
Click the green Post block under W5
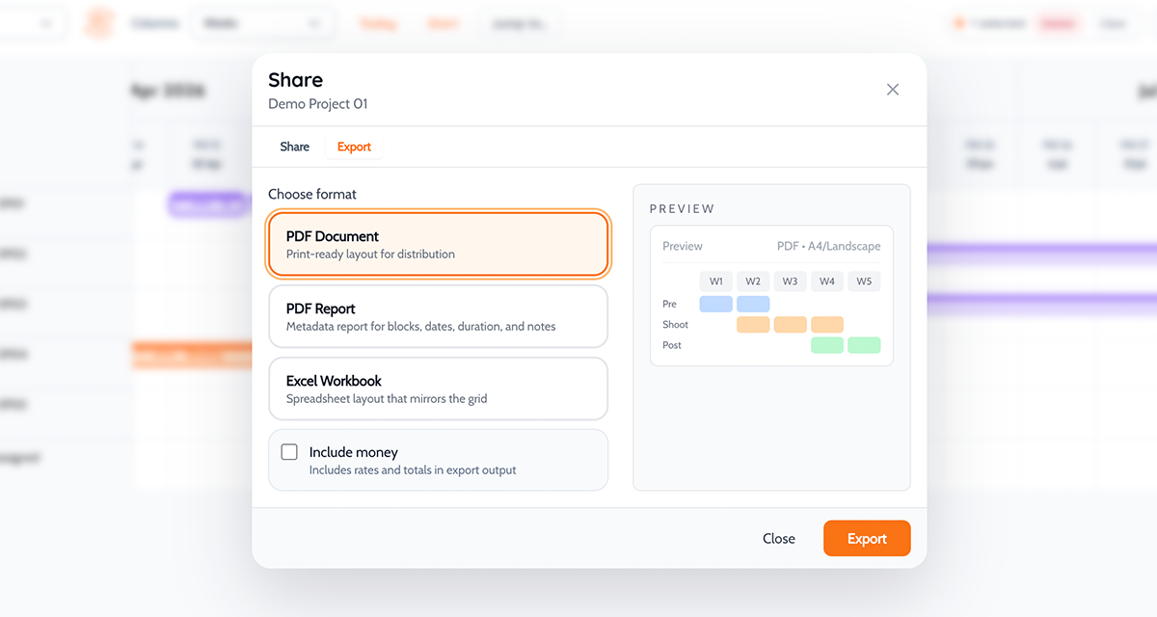pos(864,345)
